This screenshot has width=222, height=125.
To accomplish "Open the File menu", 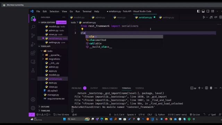I will click(38, 11).
